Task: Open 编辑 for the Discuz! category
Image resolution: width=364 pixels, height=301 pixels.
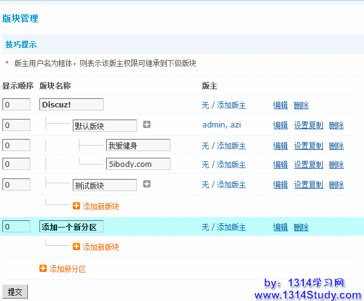Action: click(280, 105)
